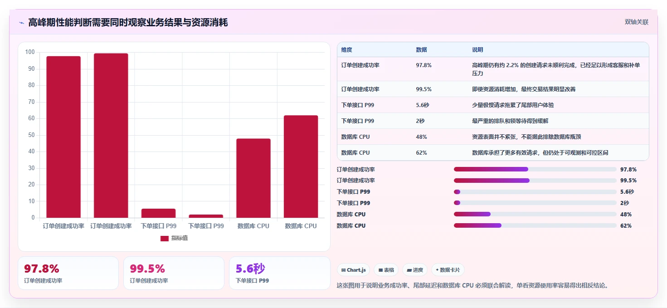Viewport: 667px width, 308px height.
Task: Open the 5.6秒 下单接口 P99 summary card
Action: click(x=280, y=273)
